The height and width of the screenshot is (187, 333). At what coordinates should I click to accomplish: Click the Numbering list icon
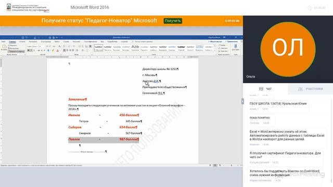click(69, 46)
